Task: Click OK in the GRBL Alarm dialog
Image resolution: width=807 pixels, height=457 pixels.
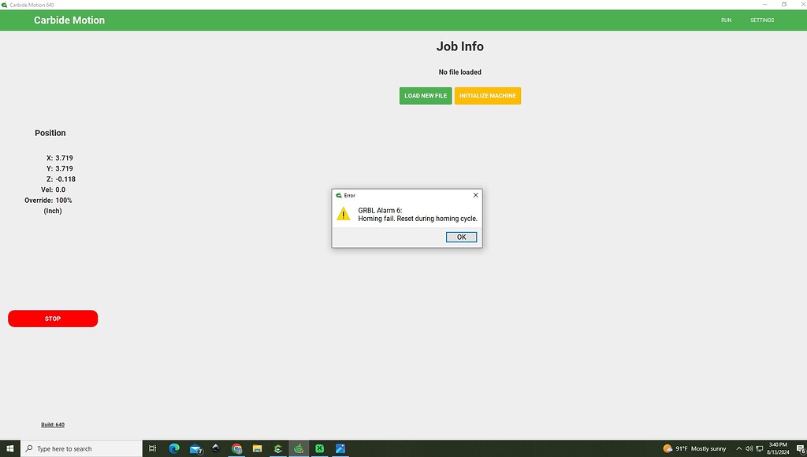Action: [x=461, y=237]
